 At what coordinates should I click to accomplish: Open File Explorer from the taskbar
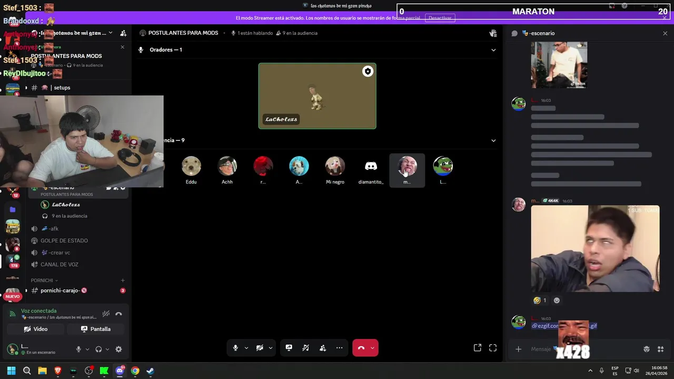pyautogui.click(x=42, y=371)
